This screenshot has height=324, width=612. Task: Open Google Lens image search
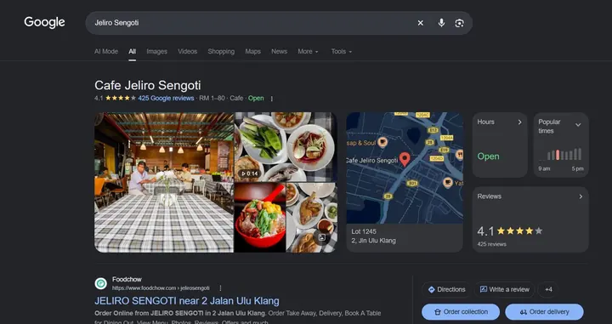point(459,23)
